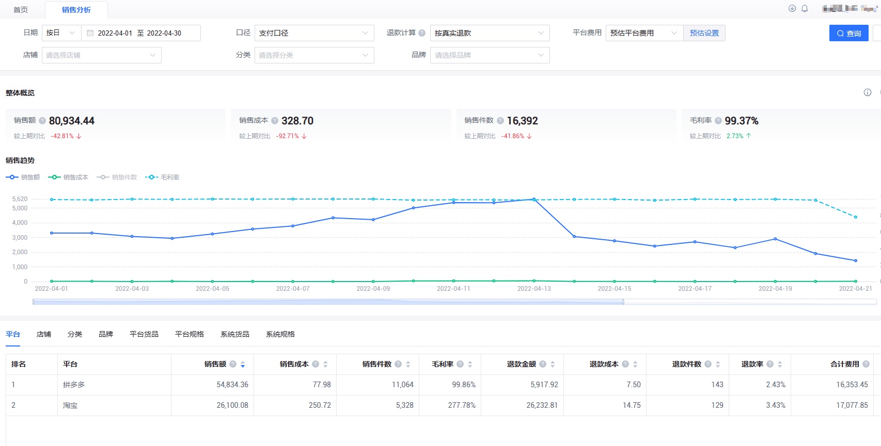Screen dimensions: 881x446
Task: Click the 2022-04-21 毛利率 data point
Action: click(x=856, y=217)
